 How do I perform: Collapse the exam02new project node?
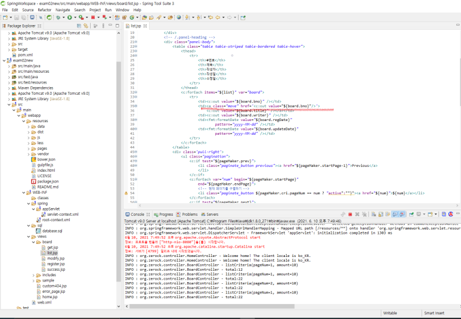4,61
